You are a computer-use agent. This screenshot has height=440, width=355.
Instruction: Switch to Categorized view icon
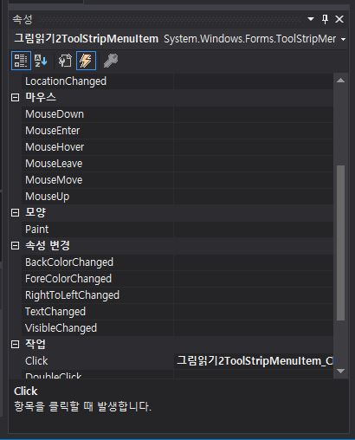tap(21, 61)
